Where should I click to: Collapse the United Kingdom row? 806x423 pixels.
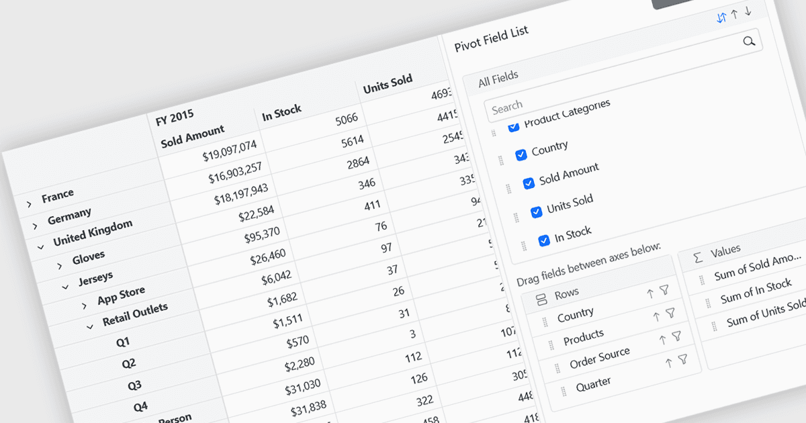click(x=41, y=246)
